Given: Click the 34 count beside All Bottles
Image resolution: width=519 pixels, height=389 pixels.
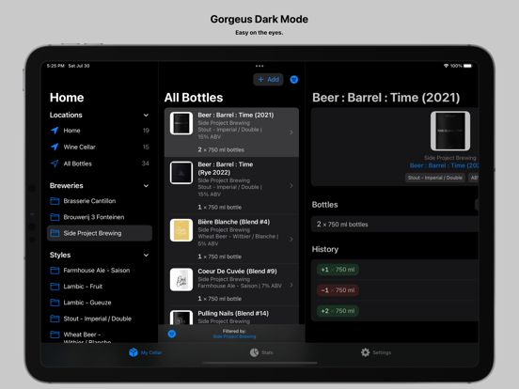Looking at the screenshot, I should pos(146,163).
